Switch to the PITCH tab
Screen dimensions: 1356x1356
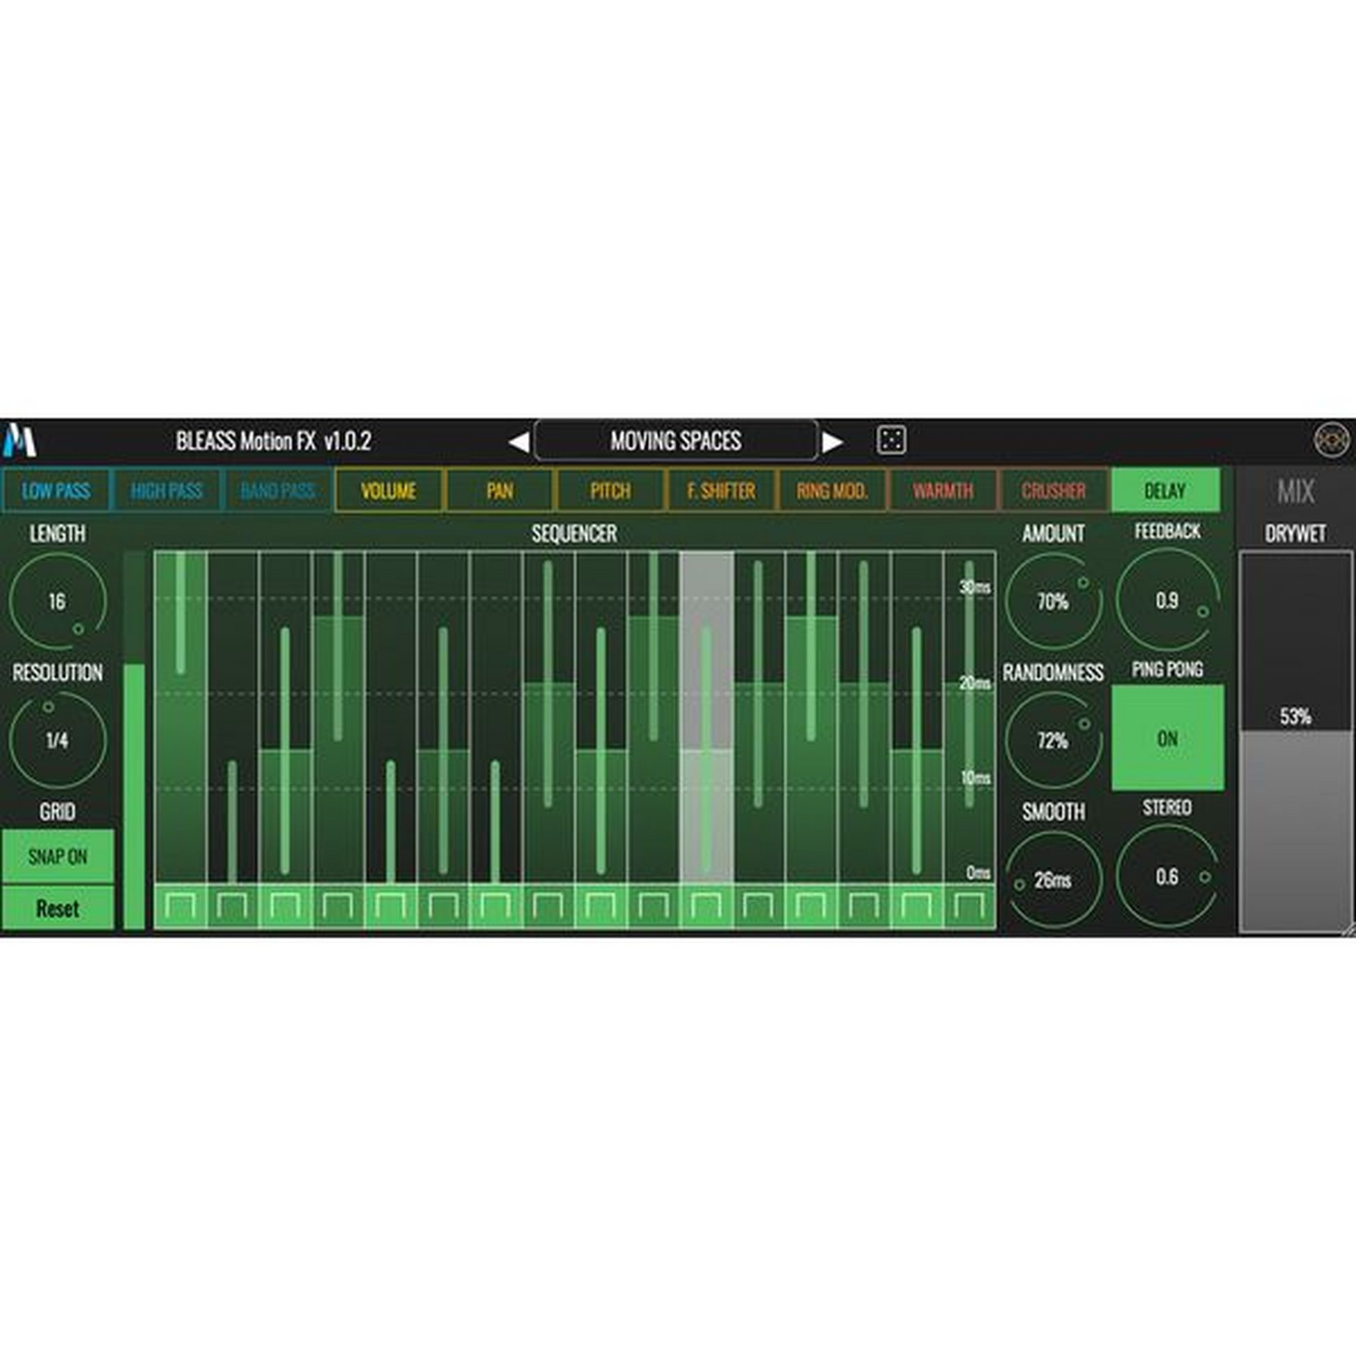click(x=610, y=491)
